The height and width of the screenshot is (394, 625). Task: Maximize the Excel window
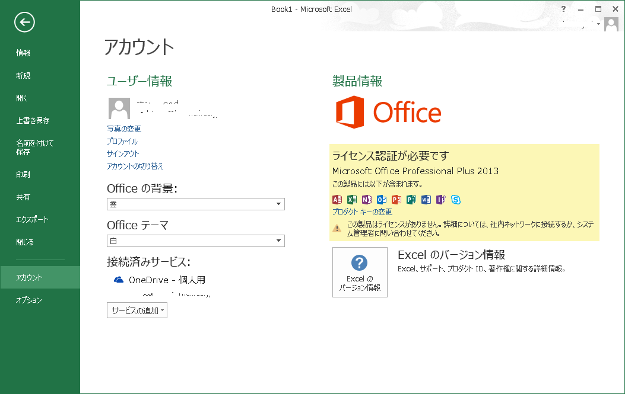[598, 9]
